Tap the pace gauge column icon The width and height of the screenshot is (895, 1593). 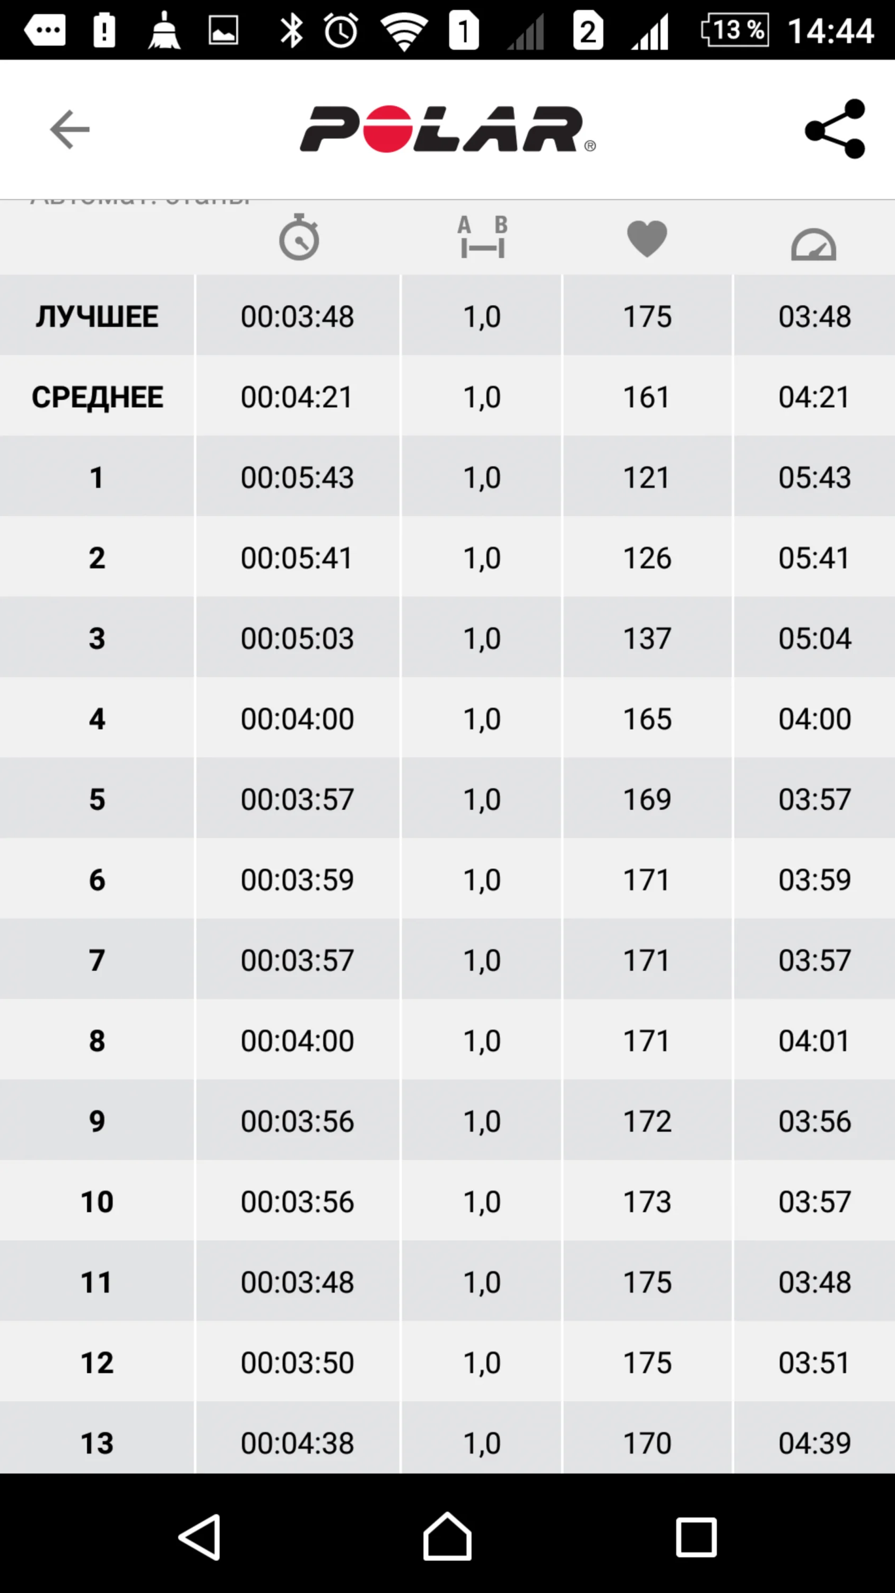pos(813,245)
